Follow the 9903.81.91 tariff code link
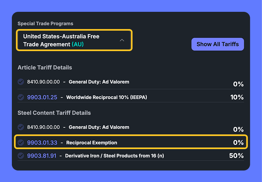The height and width of the screenshot is (182, 262). pyautogui.click(x=42, y=156)
